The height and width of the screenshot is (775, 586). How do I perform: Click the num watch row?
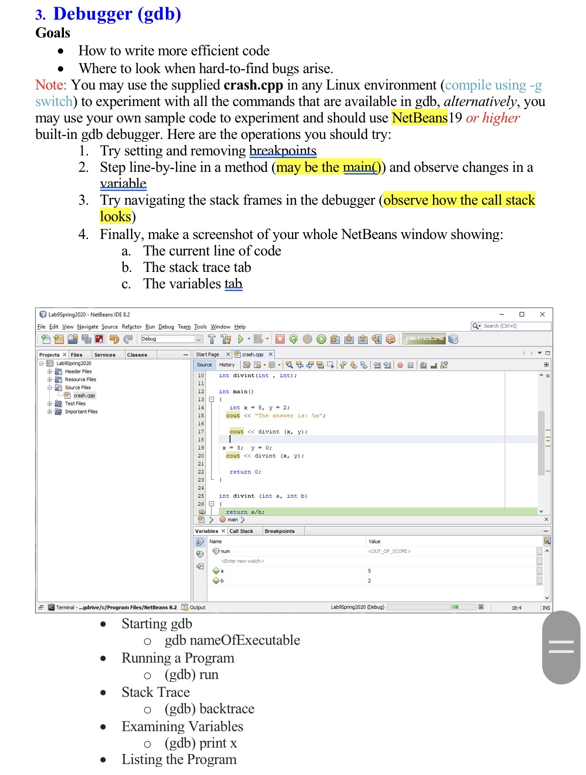372,552
